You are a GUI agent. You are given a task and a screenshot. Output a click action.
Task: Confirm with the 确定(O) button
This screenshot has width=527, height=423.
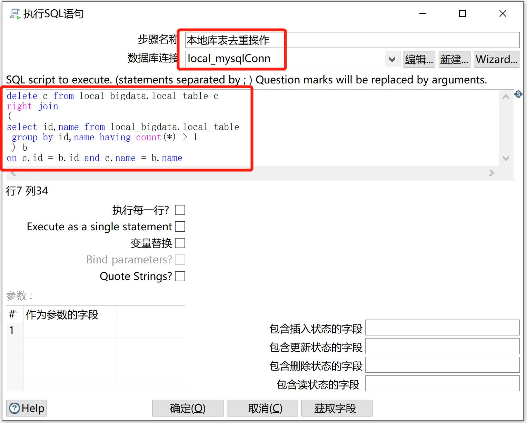tap(188, 408)
